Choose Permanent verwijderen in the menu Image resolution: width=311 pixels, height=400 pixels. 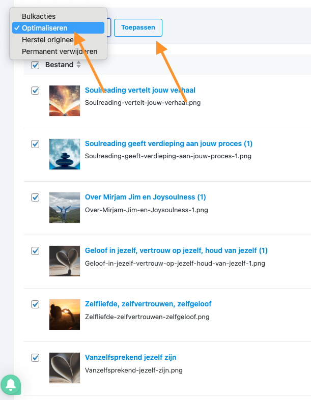[x=60, y=51]
